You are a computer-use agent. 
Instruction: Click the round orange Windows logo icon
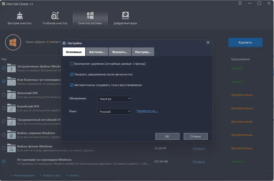[13, 42]
